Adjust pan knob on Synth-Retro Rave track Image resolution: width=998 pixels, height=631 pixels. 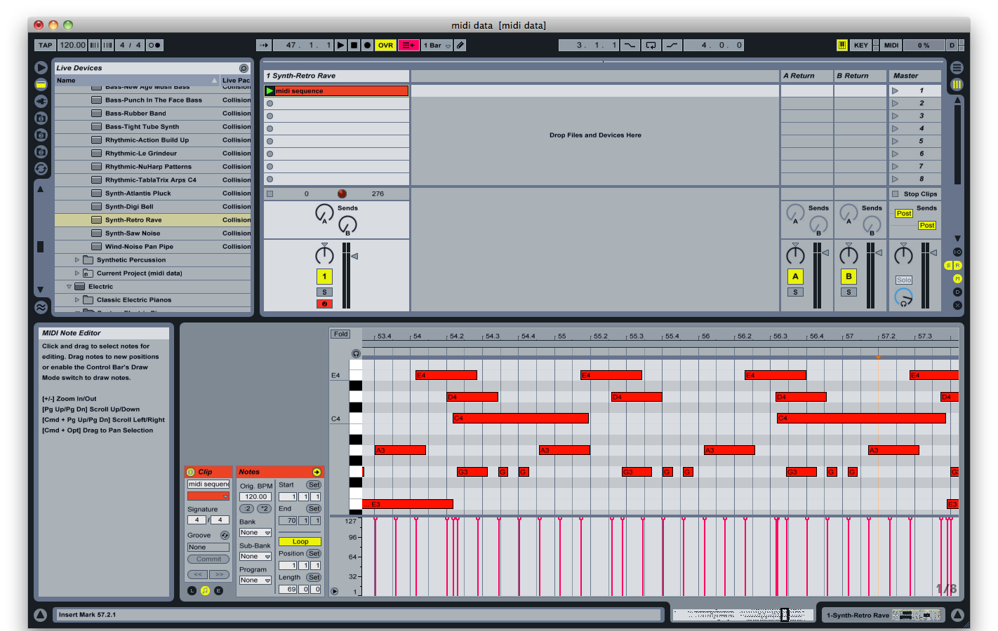tap(324, 255)
